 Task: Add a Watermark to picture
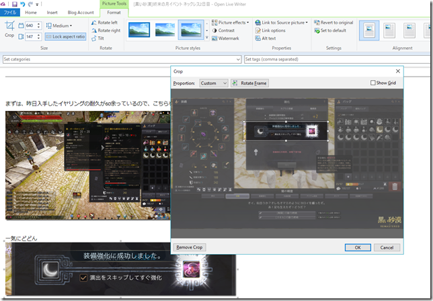pyautogui.click(x=225, y=38)
